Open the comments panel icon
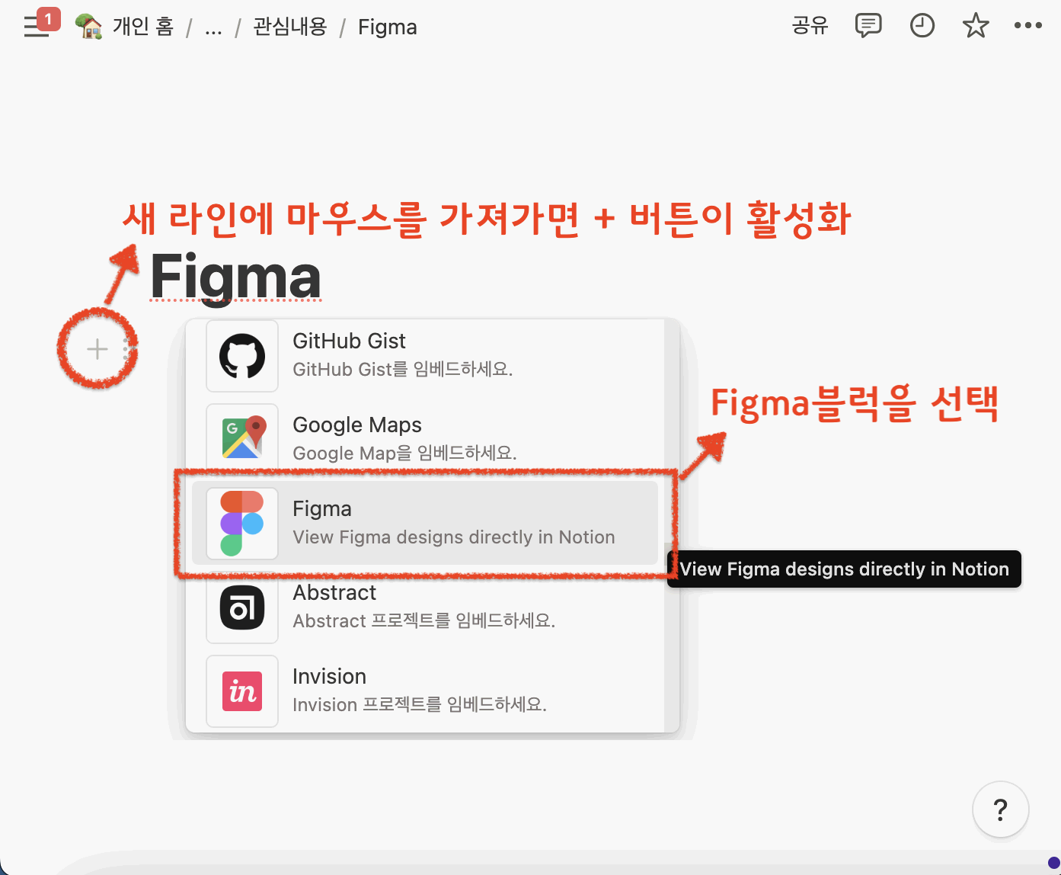The width and height of the screenshot is (1061, 875). (868, 26)
